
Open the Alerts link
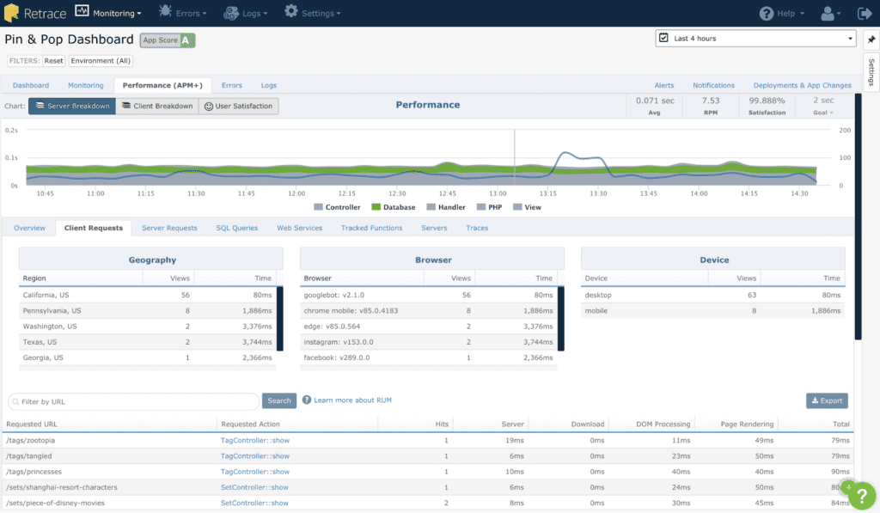664,85
